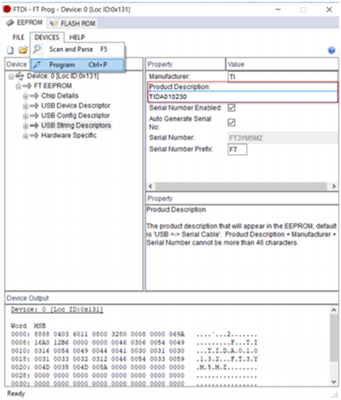Click the property panel right scroll arrow
The height and width of the screenshot is (400, 341).
(334, 186)
